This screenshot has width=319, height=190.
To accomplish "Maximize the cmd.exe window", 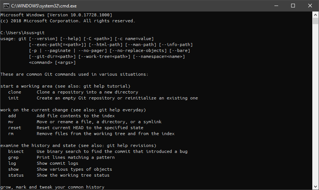I will click(293, 6).
